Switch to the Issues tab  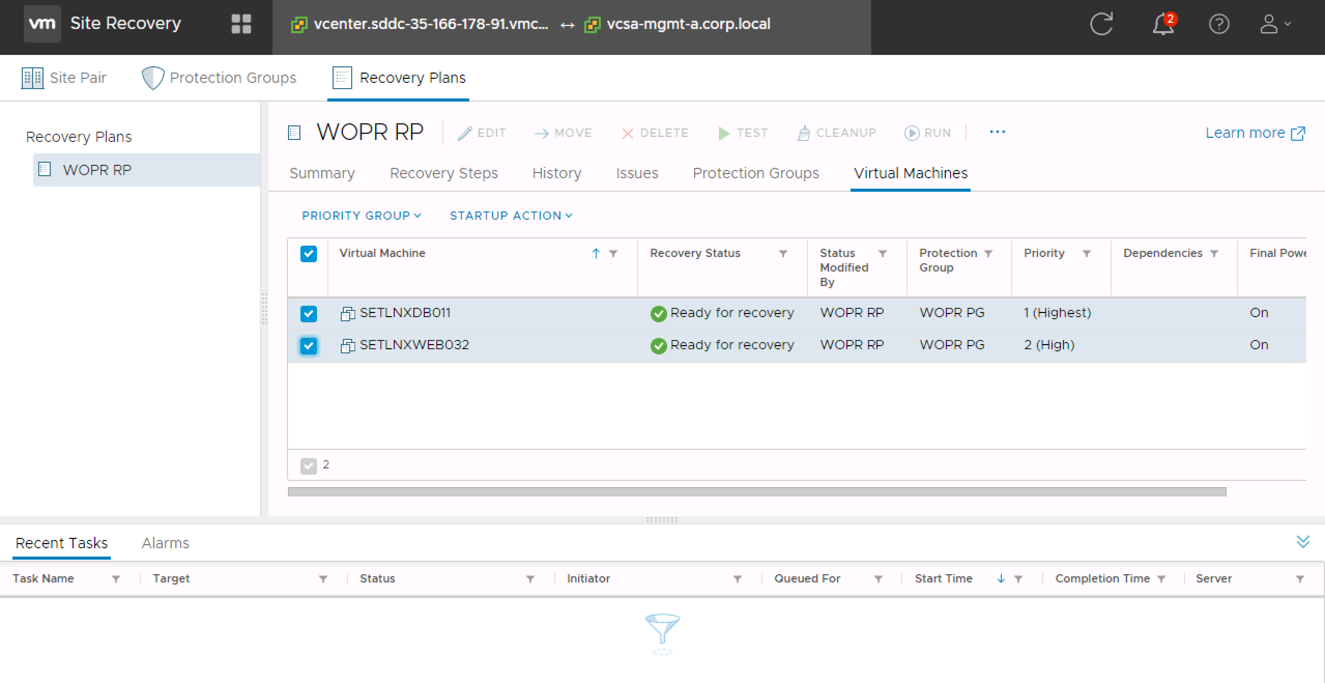[x=637, y=173]
